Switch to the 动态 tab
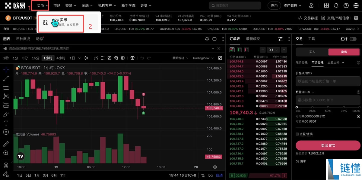362x180 pixels. pos(40,39)
